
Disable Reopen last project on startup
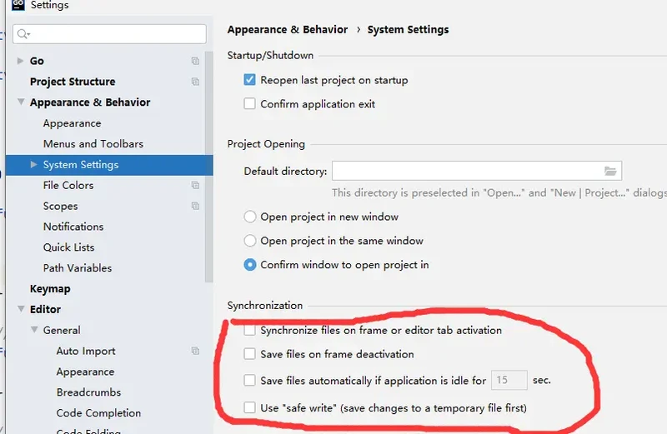click(x=249, y=81)
